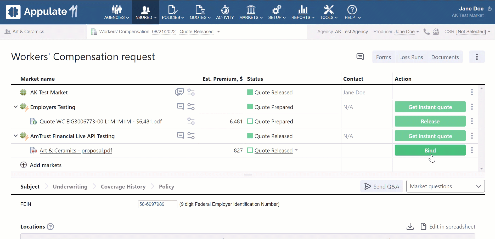Open the CSR Not Selected dropdown

[x=473, y=32]
